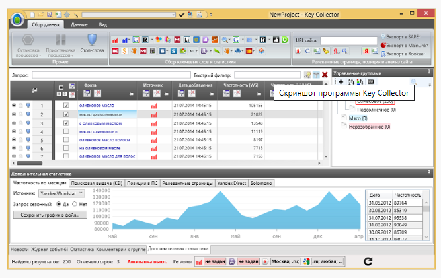The height and width of the screenshot is (278, 441).
Task: Click the red Yandex.Wordstat bars ribbon icon
Action: (x=115, y=40)
